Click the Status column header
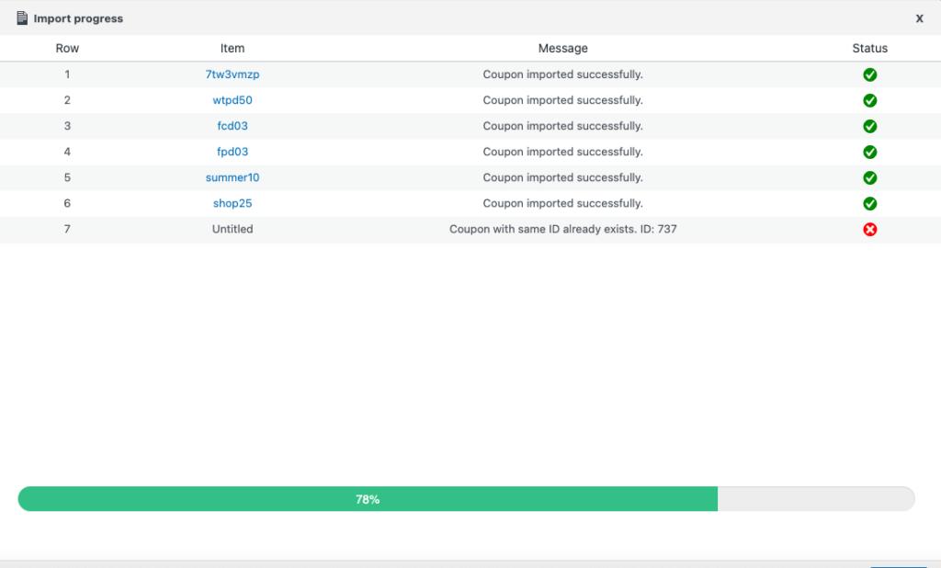 tap(869, 48)
